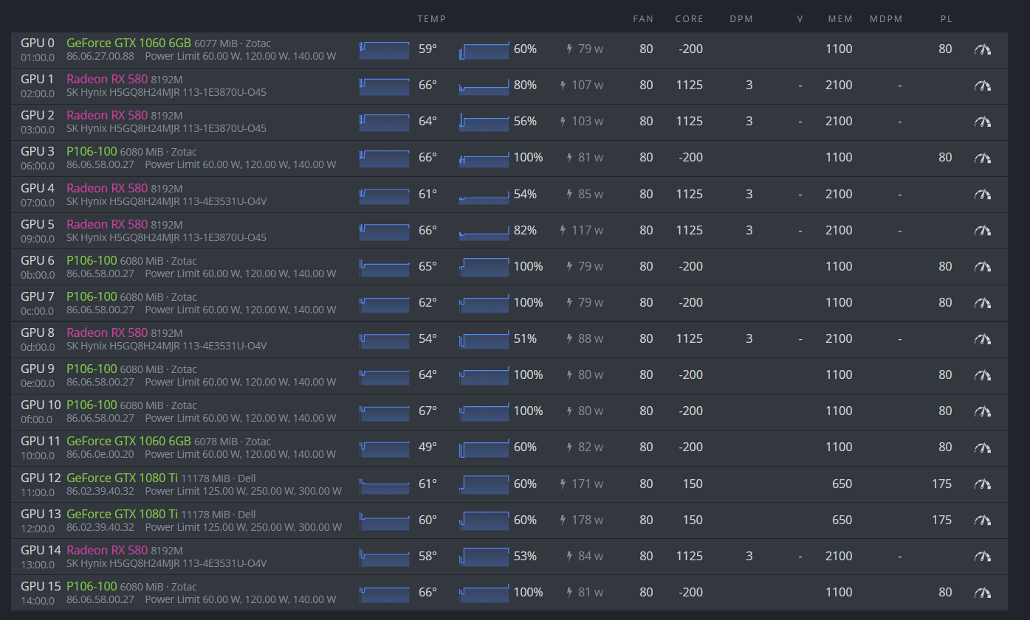Click the bolt icon beside 88 w

coord(569,339)
